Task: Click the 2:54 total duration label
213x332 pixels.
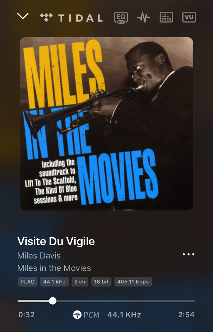Action: click(186, 315)
